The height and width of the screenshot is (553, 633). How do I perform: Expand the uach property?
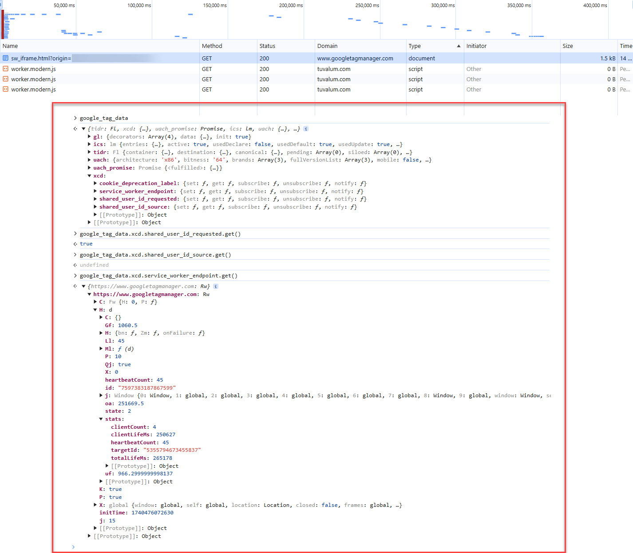89,160
